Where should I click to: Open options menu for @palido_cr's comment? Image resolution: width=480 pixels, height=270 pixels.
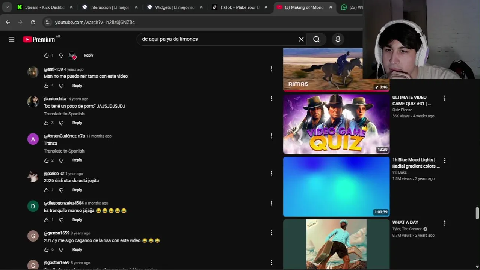coord(271,173)
